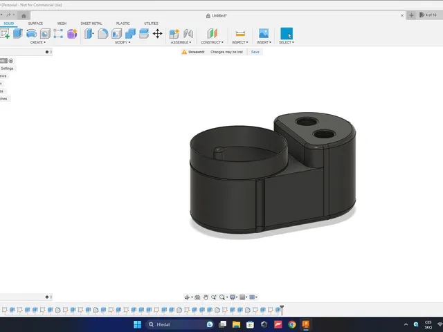Expand the MODIFY dropdown menu
This screenshot has height=332, width=443.
123,42
